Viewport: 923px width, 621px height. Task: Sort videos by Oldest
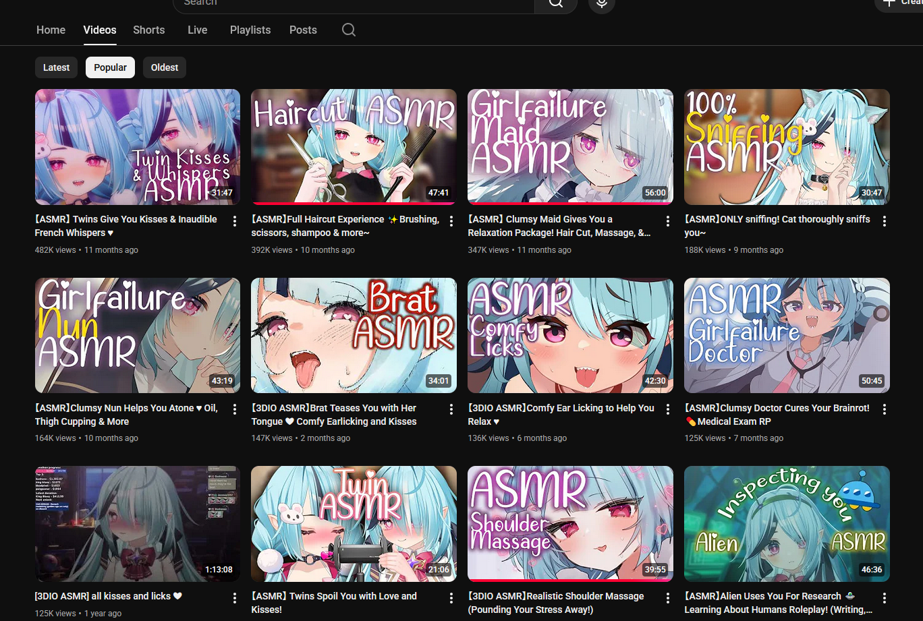click(x=165, y=67)
